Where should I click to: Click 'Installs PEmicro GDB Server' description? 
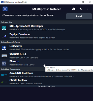tap(22, 65)
